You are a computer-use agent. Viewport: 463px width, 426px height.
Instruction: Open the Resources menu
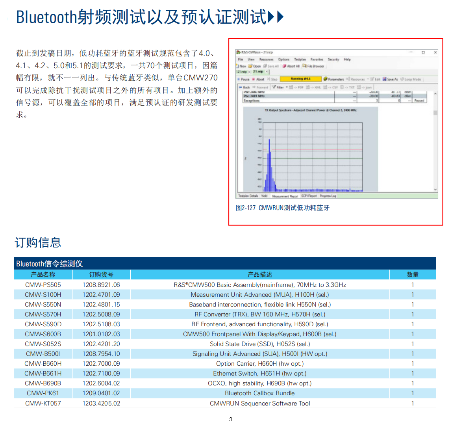pos(266,60)
